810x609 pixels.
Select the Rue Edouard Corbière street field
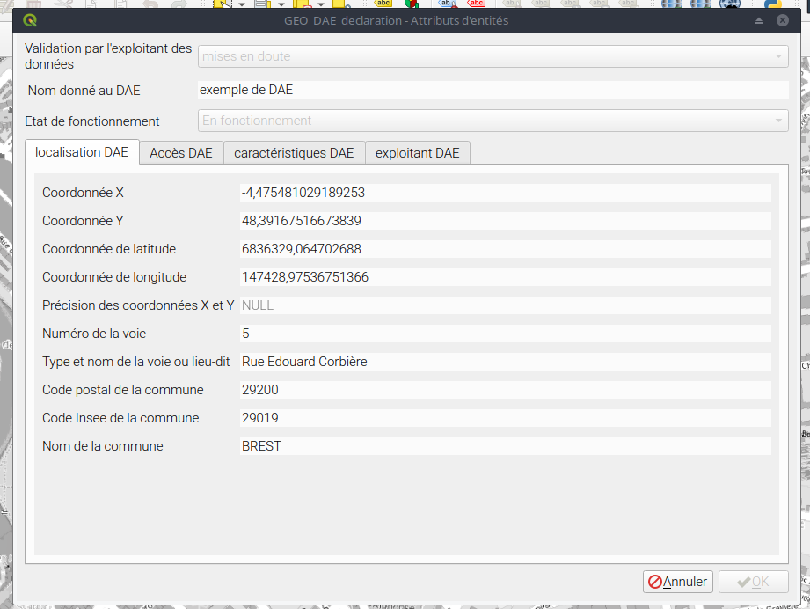click(x=505, y=362)
